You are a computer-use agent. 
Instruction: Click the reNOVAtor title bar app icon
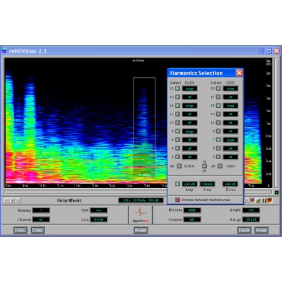pos(4,51)
